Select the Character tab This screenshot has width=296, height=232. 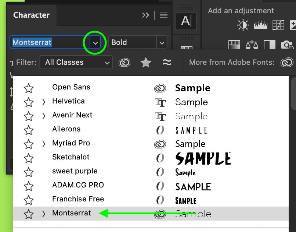(31, 15)
